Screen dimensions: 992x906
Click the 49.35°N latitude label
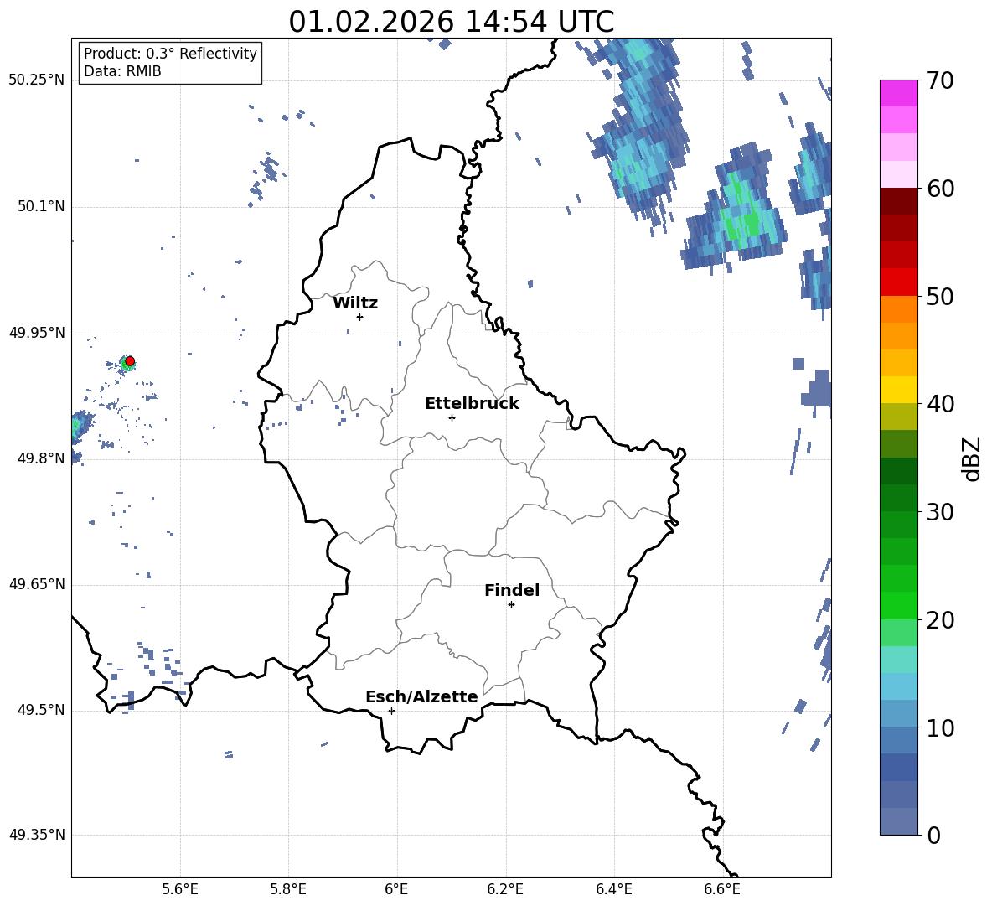click(37, 835)
